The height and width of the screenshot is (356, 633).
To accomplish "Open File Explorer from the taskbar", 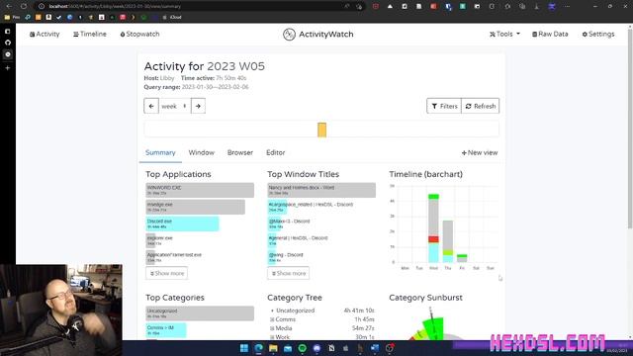I will point(273,348).
